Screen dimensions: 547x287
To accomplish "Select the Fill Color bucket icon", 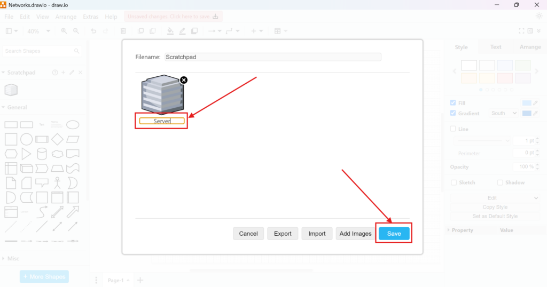I will [x=170, y=31].
